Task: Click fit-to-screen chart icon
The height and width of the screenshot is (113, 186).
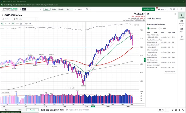Action: click(x=71, y=88)
